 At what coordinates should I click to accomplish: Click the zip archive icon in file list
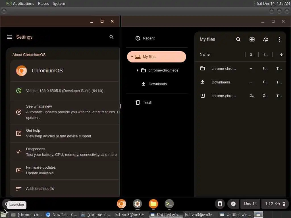tap(202, 96)
